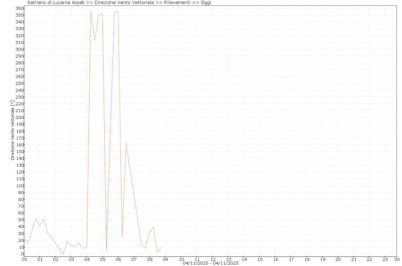Click hour 09 on the time axis

coord(166,259)
